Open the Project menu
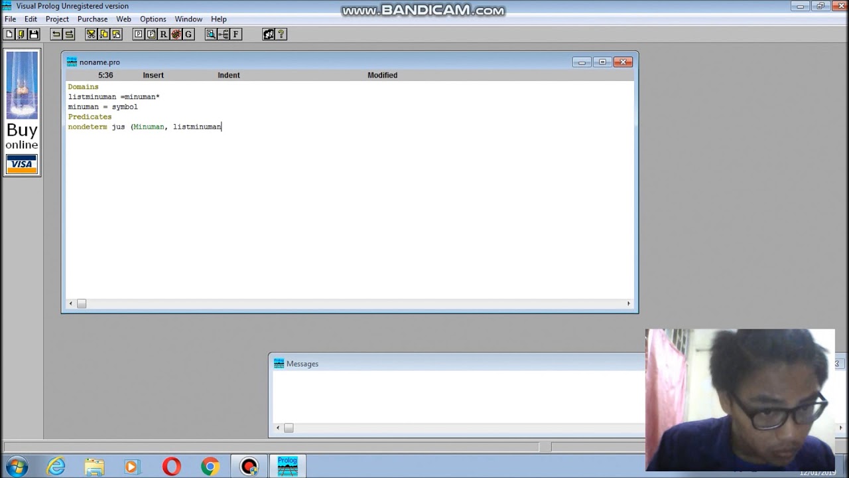 pyautogui.click(x=57, y=19)
